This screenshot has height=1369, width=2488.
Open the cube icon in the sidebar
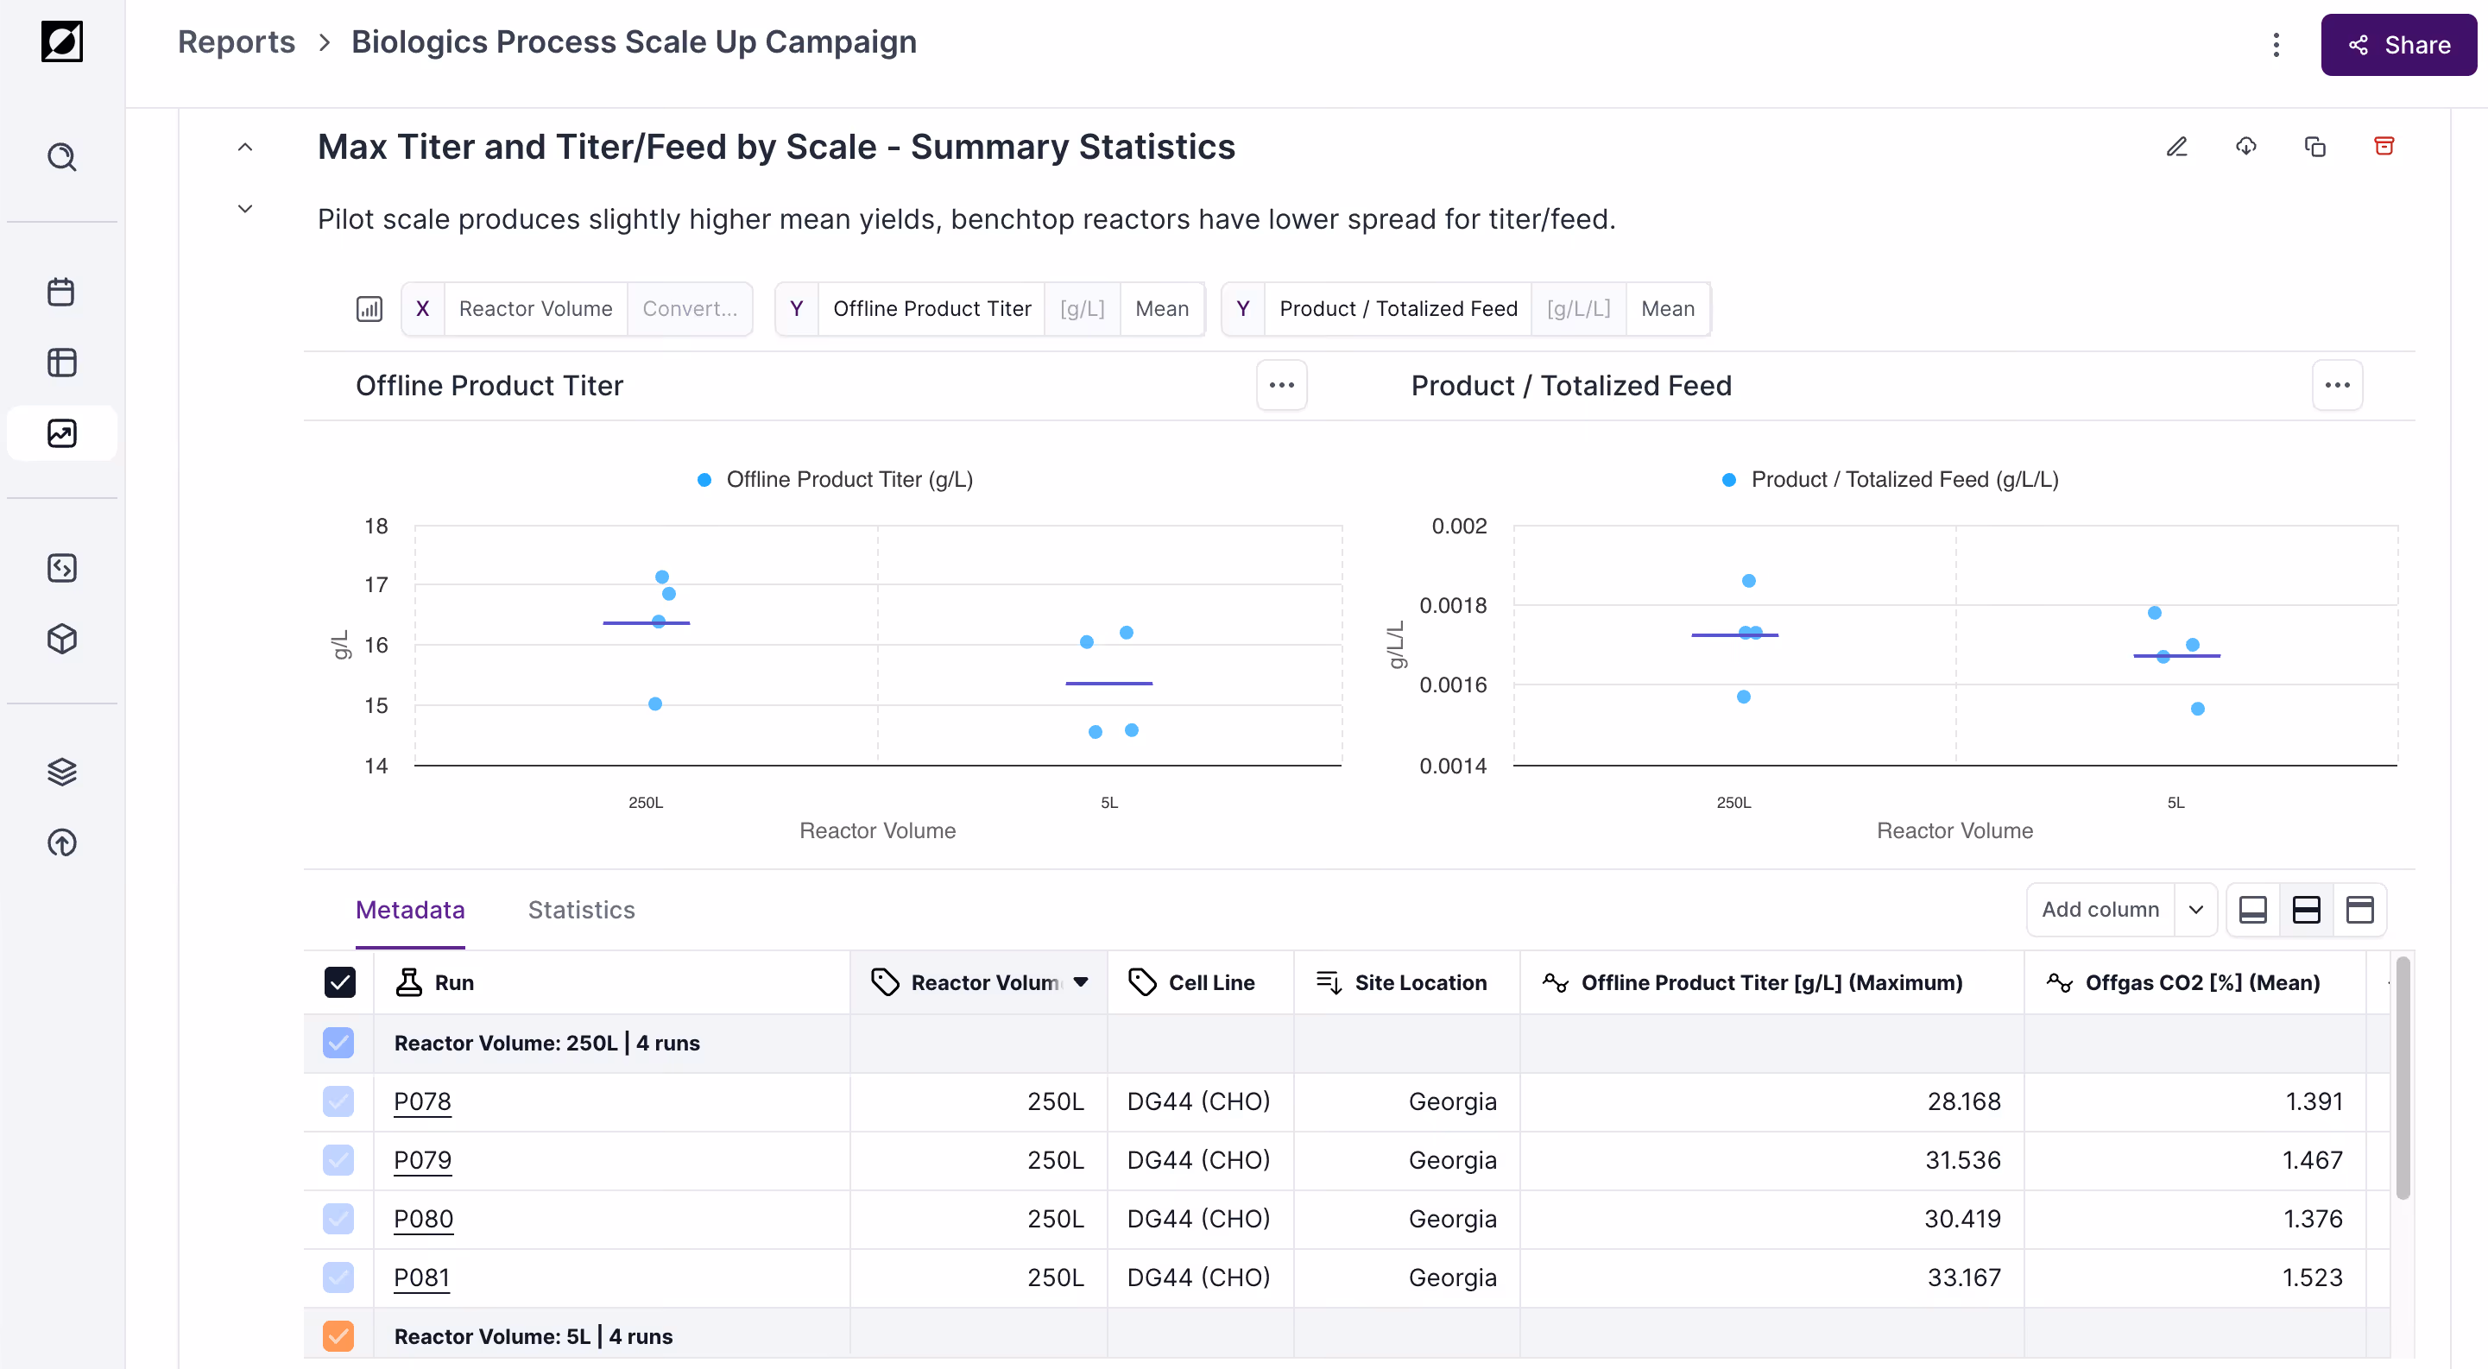[62, 638]
